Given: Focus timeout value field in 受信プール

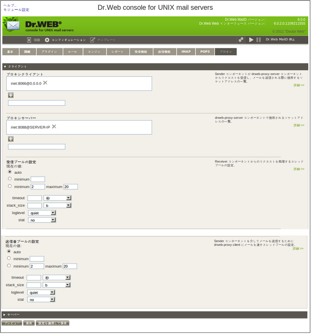Looking at the screenshot, I should coord(35,199).
